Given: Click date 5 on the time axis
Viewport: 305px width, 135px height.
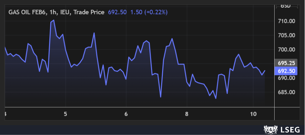Looking at the screenshot, I should click(66, 114).
